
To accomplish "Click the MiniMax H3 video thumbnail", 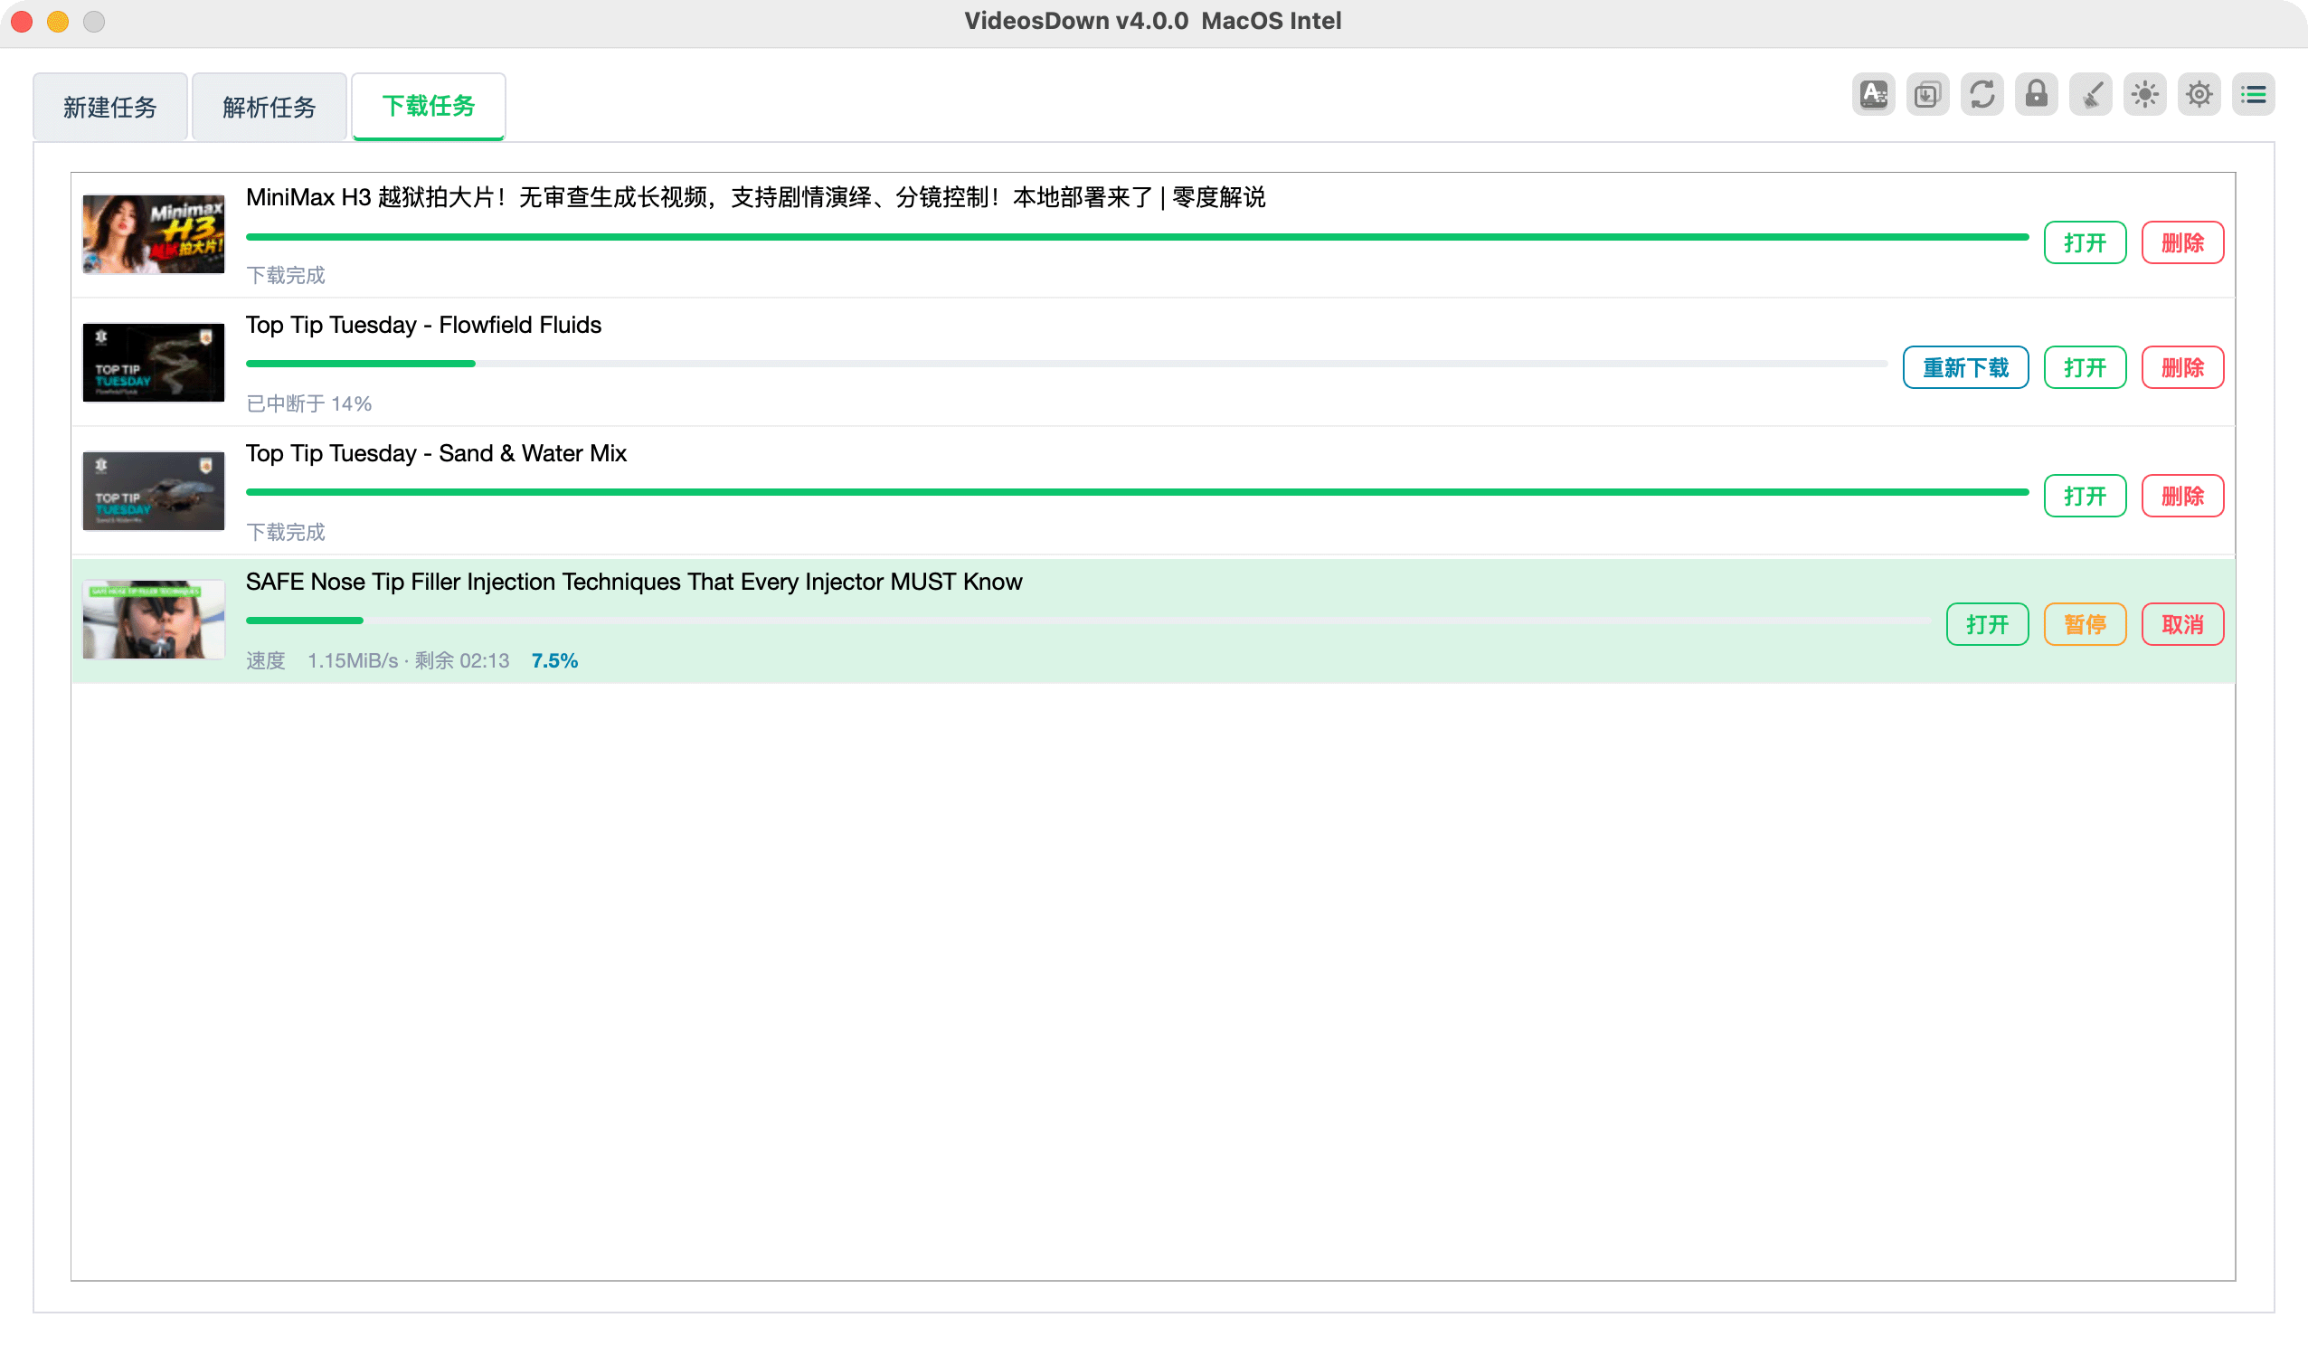I will click(x=154, y=233).
